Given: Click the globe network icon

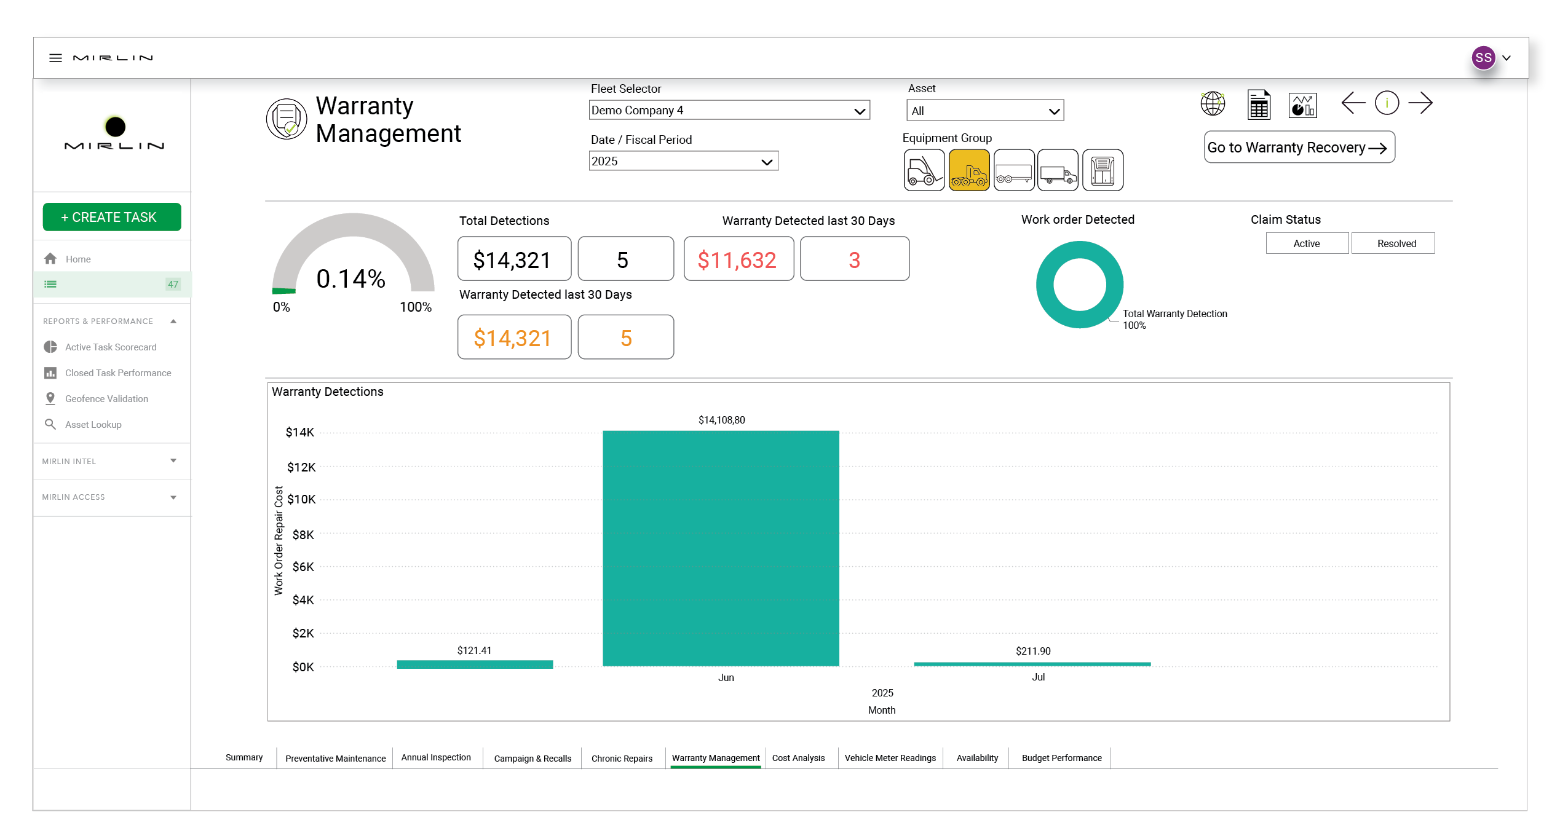Looking at the screenshot, I should [x=1213, y=103].
